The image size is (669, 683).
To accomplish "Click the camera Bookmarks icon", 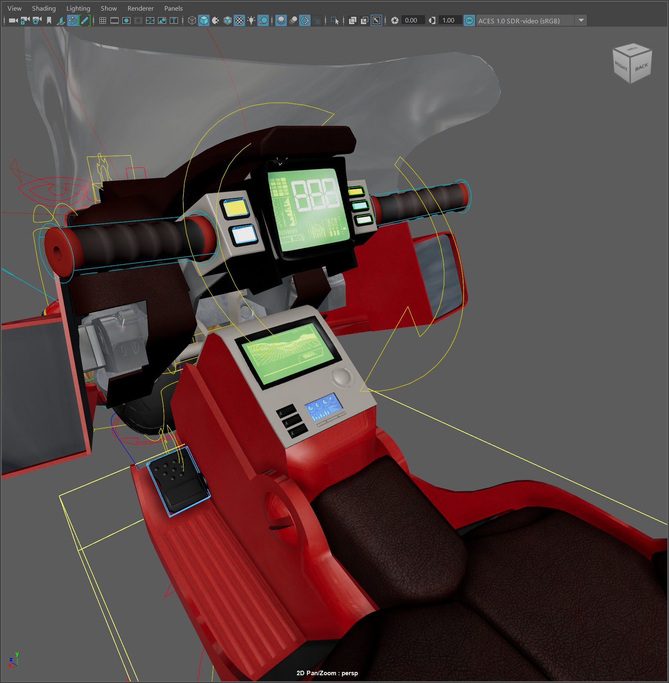I will [49, 20].
